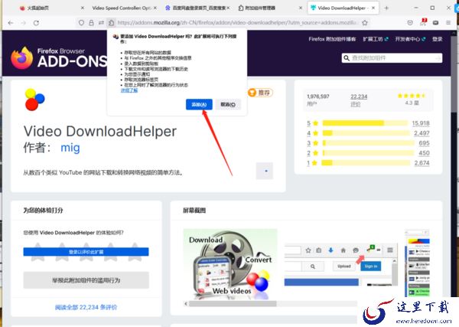This screenshot has width=459, height=327.
Task: Click the screenshot scrollbar left arrow
Action: 186,303
